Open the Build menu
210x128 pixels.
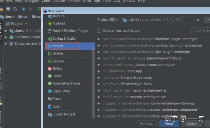[87, 1]
